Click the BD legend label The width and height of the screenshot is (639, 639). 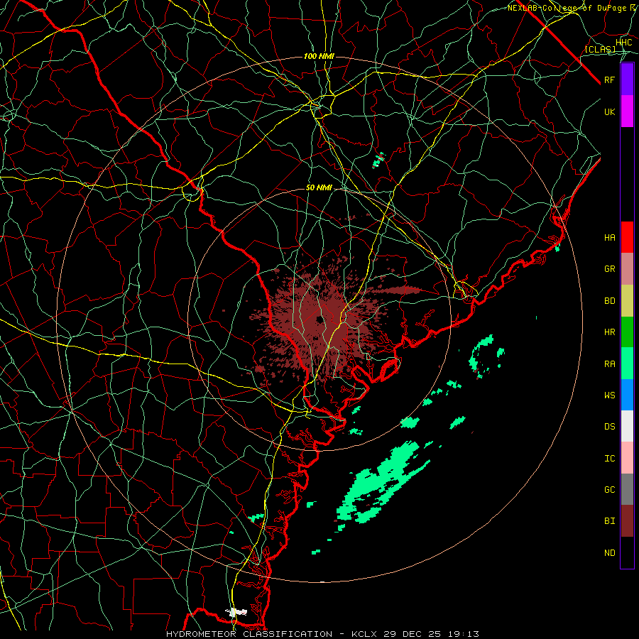click(610, 301)
